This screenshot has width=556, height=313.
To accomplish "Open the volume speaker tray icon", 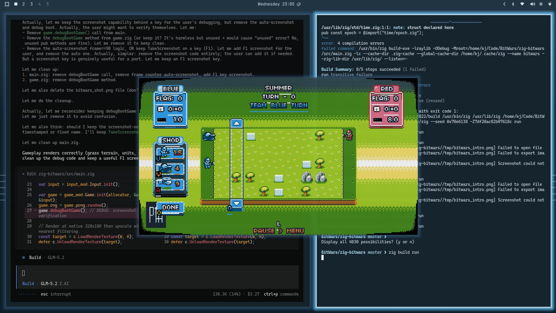I will point(532,4).
